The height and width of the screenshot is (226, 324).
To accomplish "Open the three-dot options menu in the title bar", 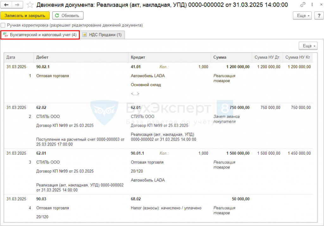I will pos(312,4).
